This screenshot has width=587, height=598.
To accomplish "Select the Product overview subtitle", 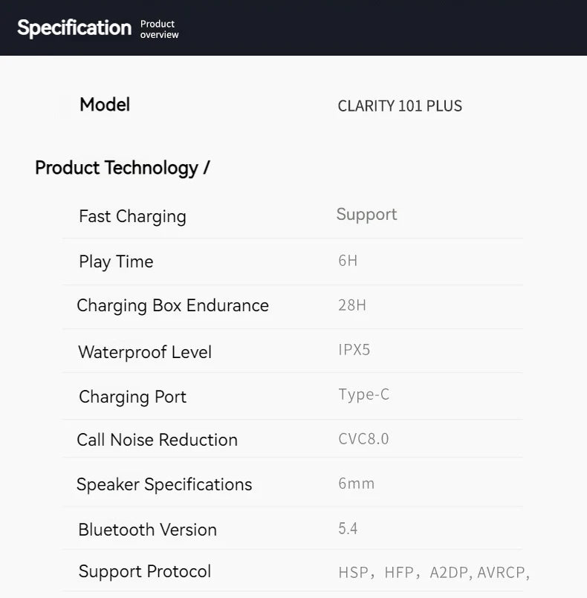I will click(x=160, y=29).
